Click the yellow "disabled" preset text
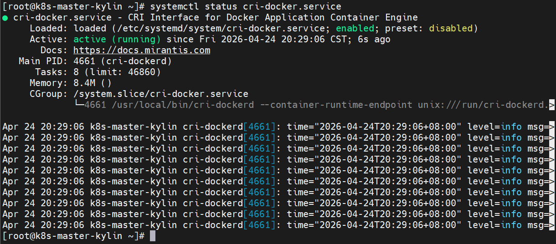556x244 pixels. (451, 28)
